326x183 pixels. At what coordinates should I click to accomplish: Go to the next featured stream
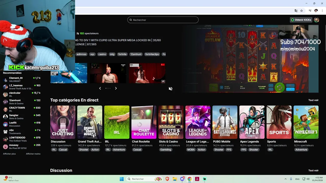[x=116, y=88]
